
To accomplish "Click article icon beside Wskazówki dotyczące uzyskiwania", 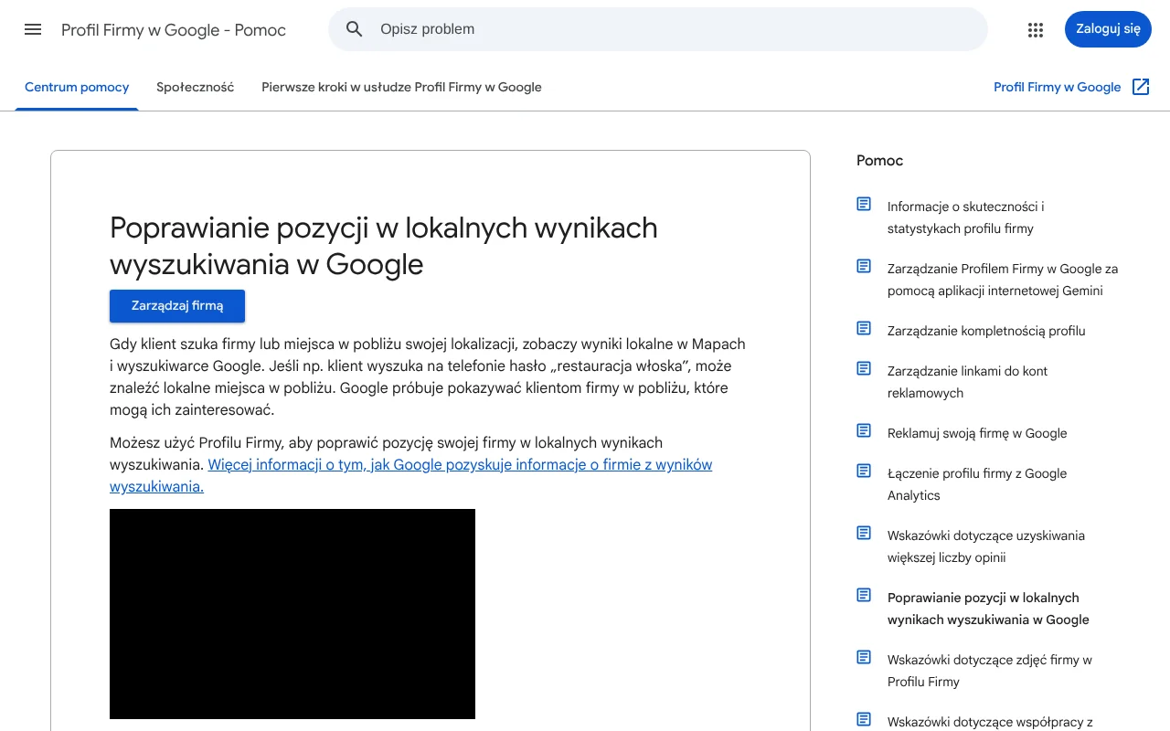I will click(x=864, y=533).
